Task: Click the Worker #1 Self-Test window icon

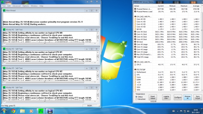Action: 4,30
